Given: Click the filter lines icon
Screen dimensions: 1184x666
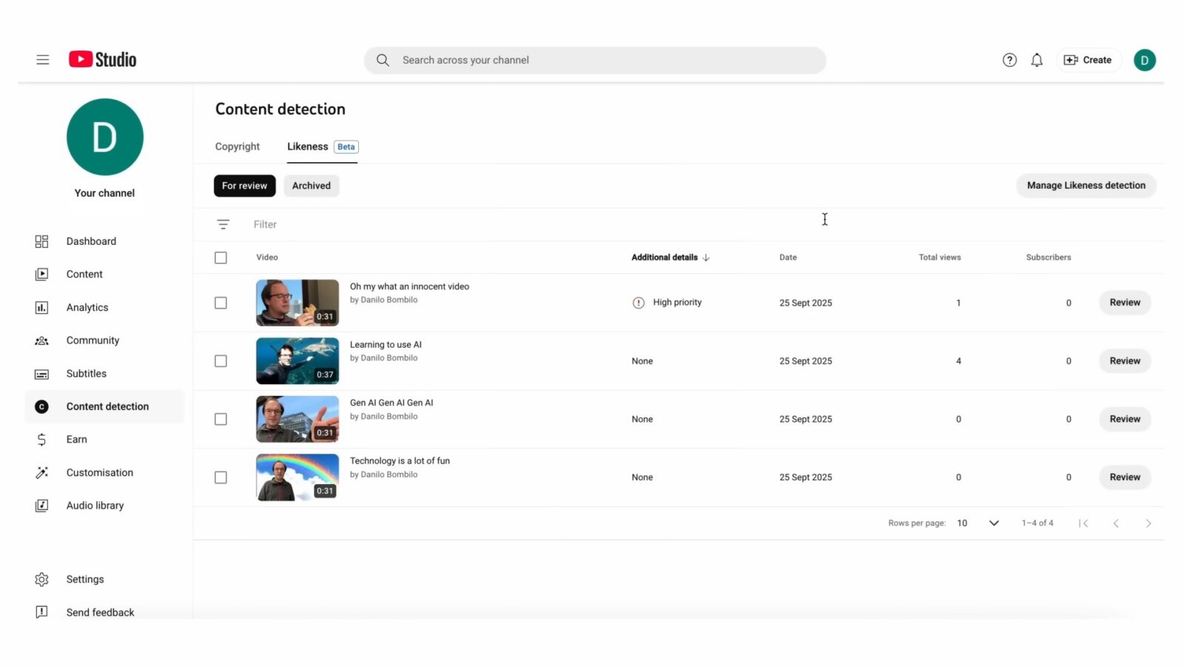Looking at the screenshot, I should tap(223, 224).
